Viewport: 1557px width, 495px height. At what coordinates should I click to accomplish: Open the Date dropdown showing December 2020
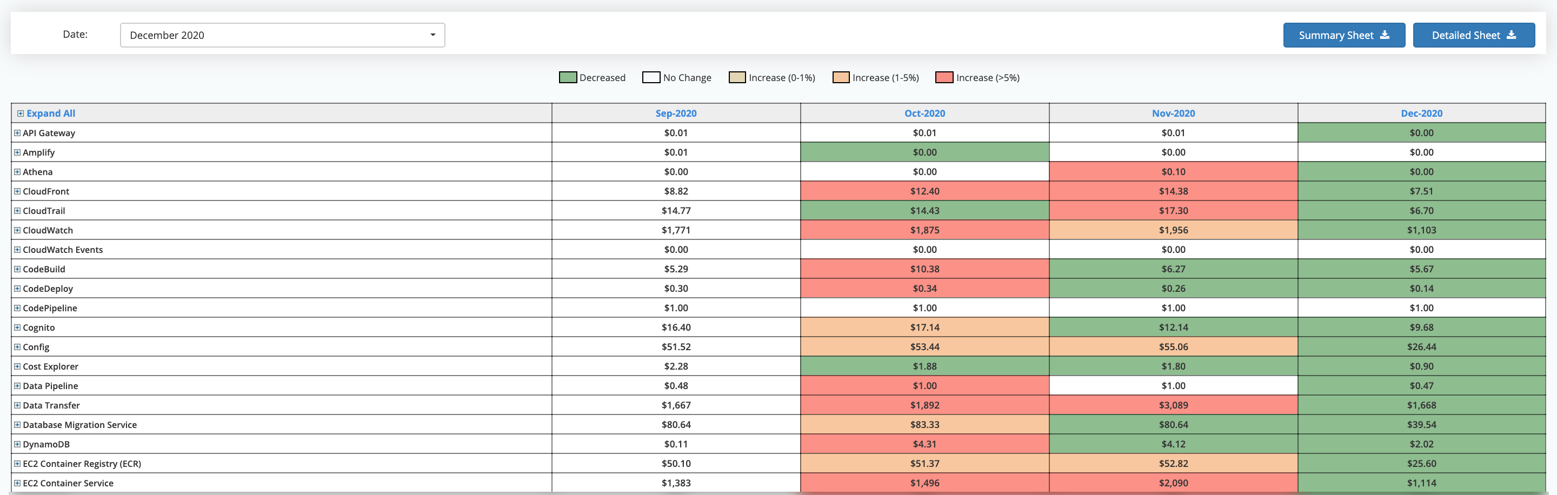pos(282,35)
